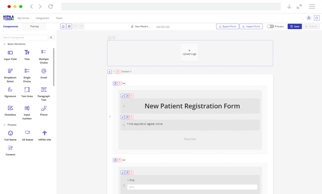Collapse the Presets section
322x194 pixels.
point(5,125)
